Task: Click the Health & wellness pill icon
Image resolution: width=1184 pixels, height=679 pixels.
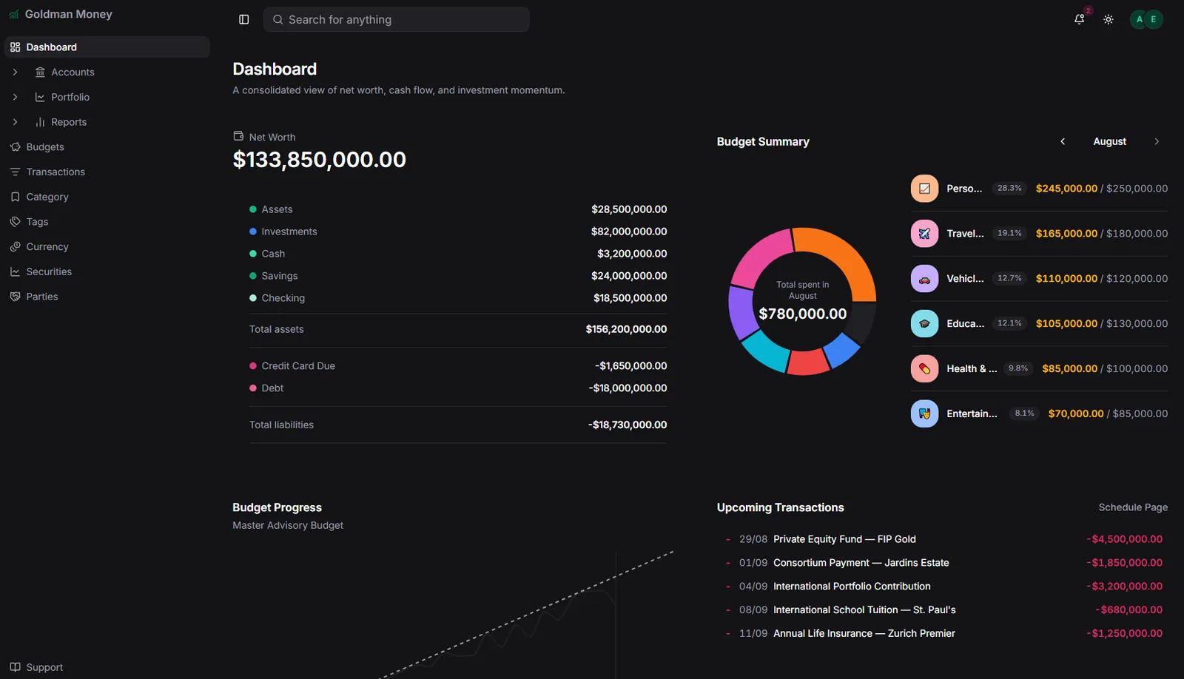Action: point(924,368)
